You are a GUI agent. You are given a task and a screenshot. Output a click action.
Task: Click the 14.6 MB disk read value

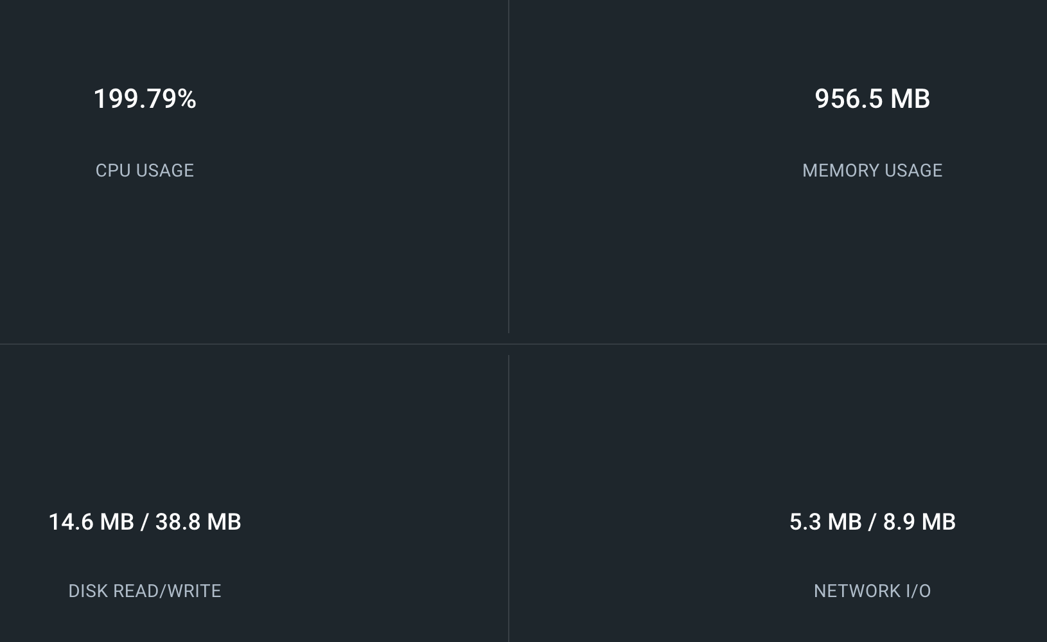pyautogui.click(x=91, y=522)
